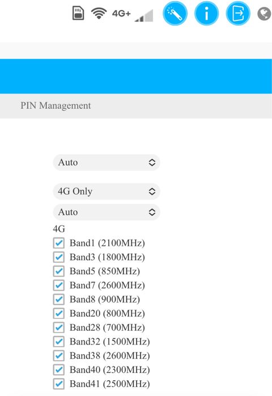The image size is (272, 396).
Task: Uncheck Band1 (2100MHz) checkbox
Action: click(x=59, y=243)
